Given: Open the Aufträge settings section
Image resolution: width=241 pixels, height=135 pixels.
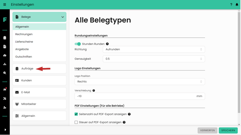Looking at the screenshot, I should click(39, 69).
